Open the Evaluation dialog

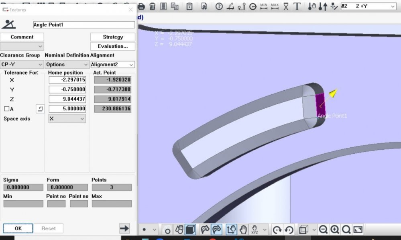112,46
